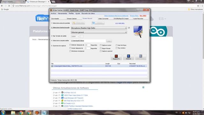Click the Length column header

[107, 64]
